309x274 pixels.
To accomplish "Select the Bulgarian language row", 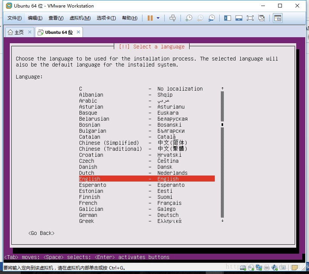I will [147, 131].
